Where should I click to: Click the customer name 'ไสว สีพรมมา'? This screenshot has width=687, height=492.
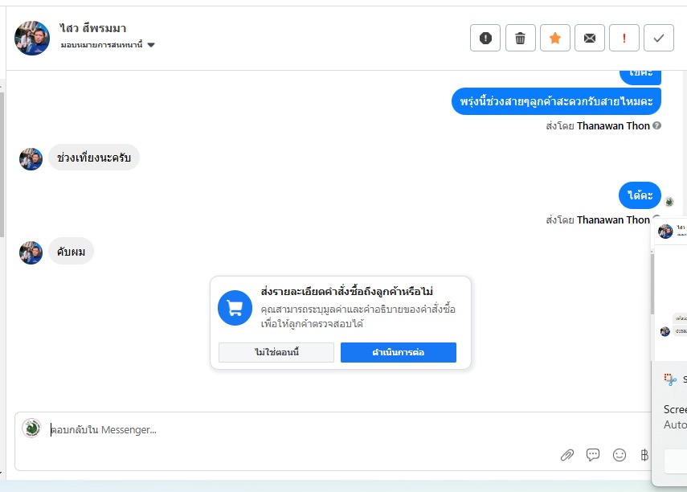click(x=93, y=29)
